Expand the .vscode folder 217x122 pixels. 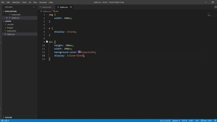point(10,24)
